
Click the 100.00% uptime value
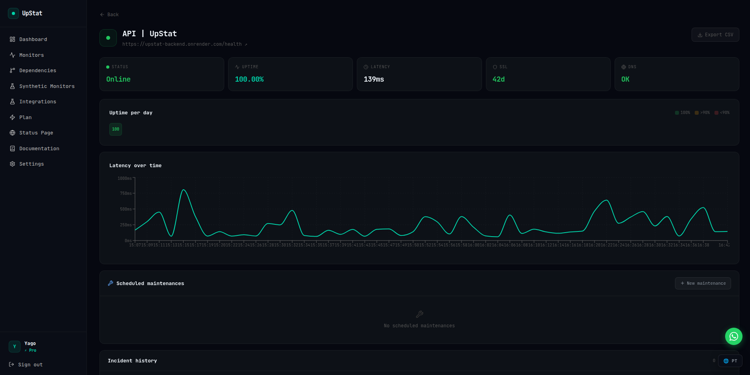coord(249,79)
